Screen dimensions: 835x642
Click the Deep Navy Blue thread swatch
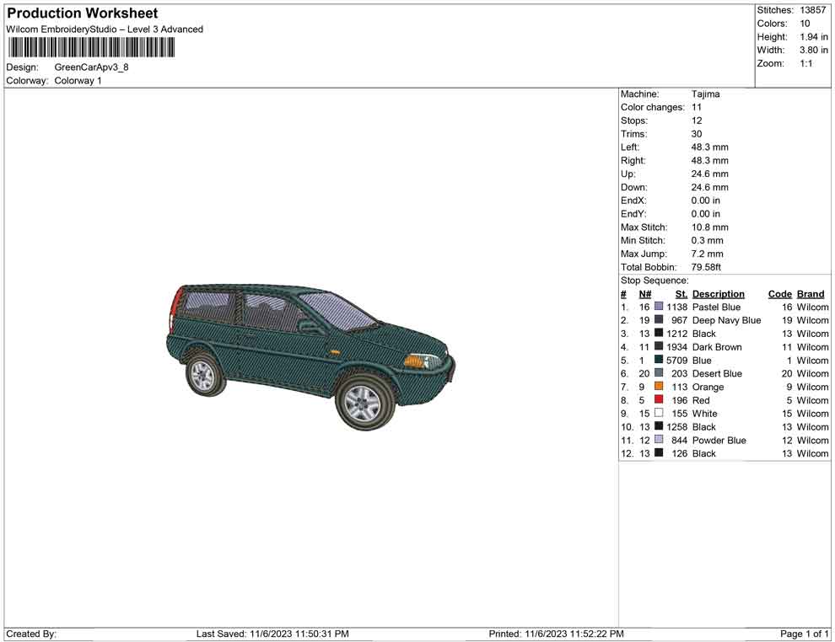pyautogui.click(x=659, y=320)
